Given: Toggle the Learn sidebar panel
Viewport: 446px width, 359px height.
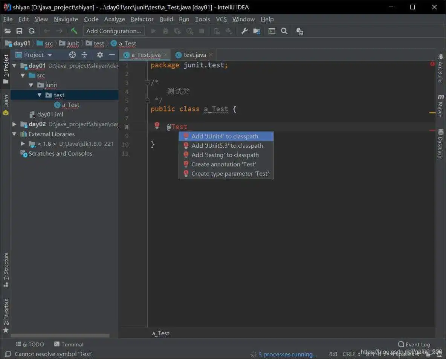Looking at the screenshot, I should pyautogui.click(x=5, y=101).
